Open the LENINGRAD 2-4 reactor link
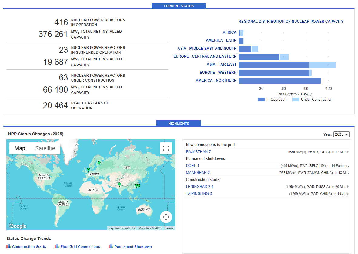The image size is (358, 254). (x=199, y=187)
